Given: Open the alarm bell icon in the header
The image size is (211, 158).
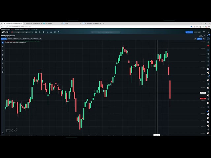Looking at the screenshot, I should tap(44, 32).
